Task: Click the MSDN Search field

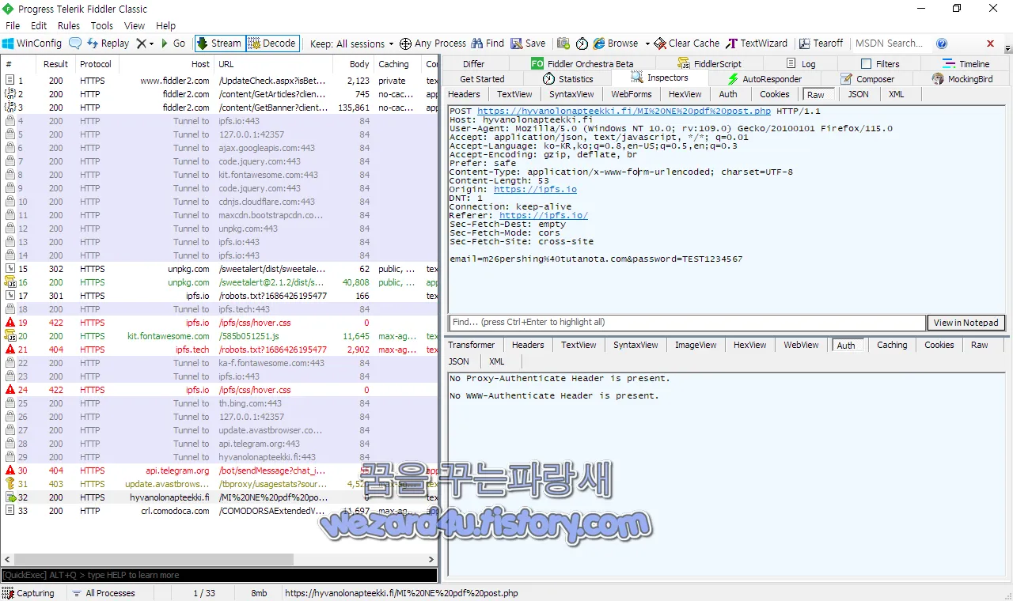Action: pos(889,43)
